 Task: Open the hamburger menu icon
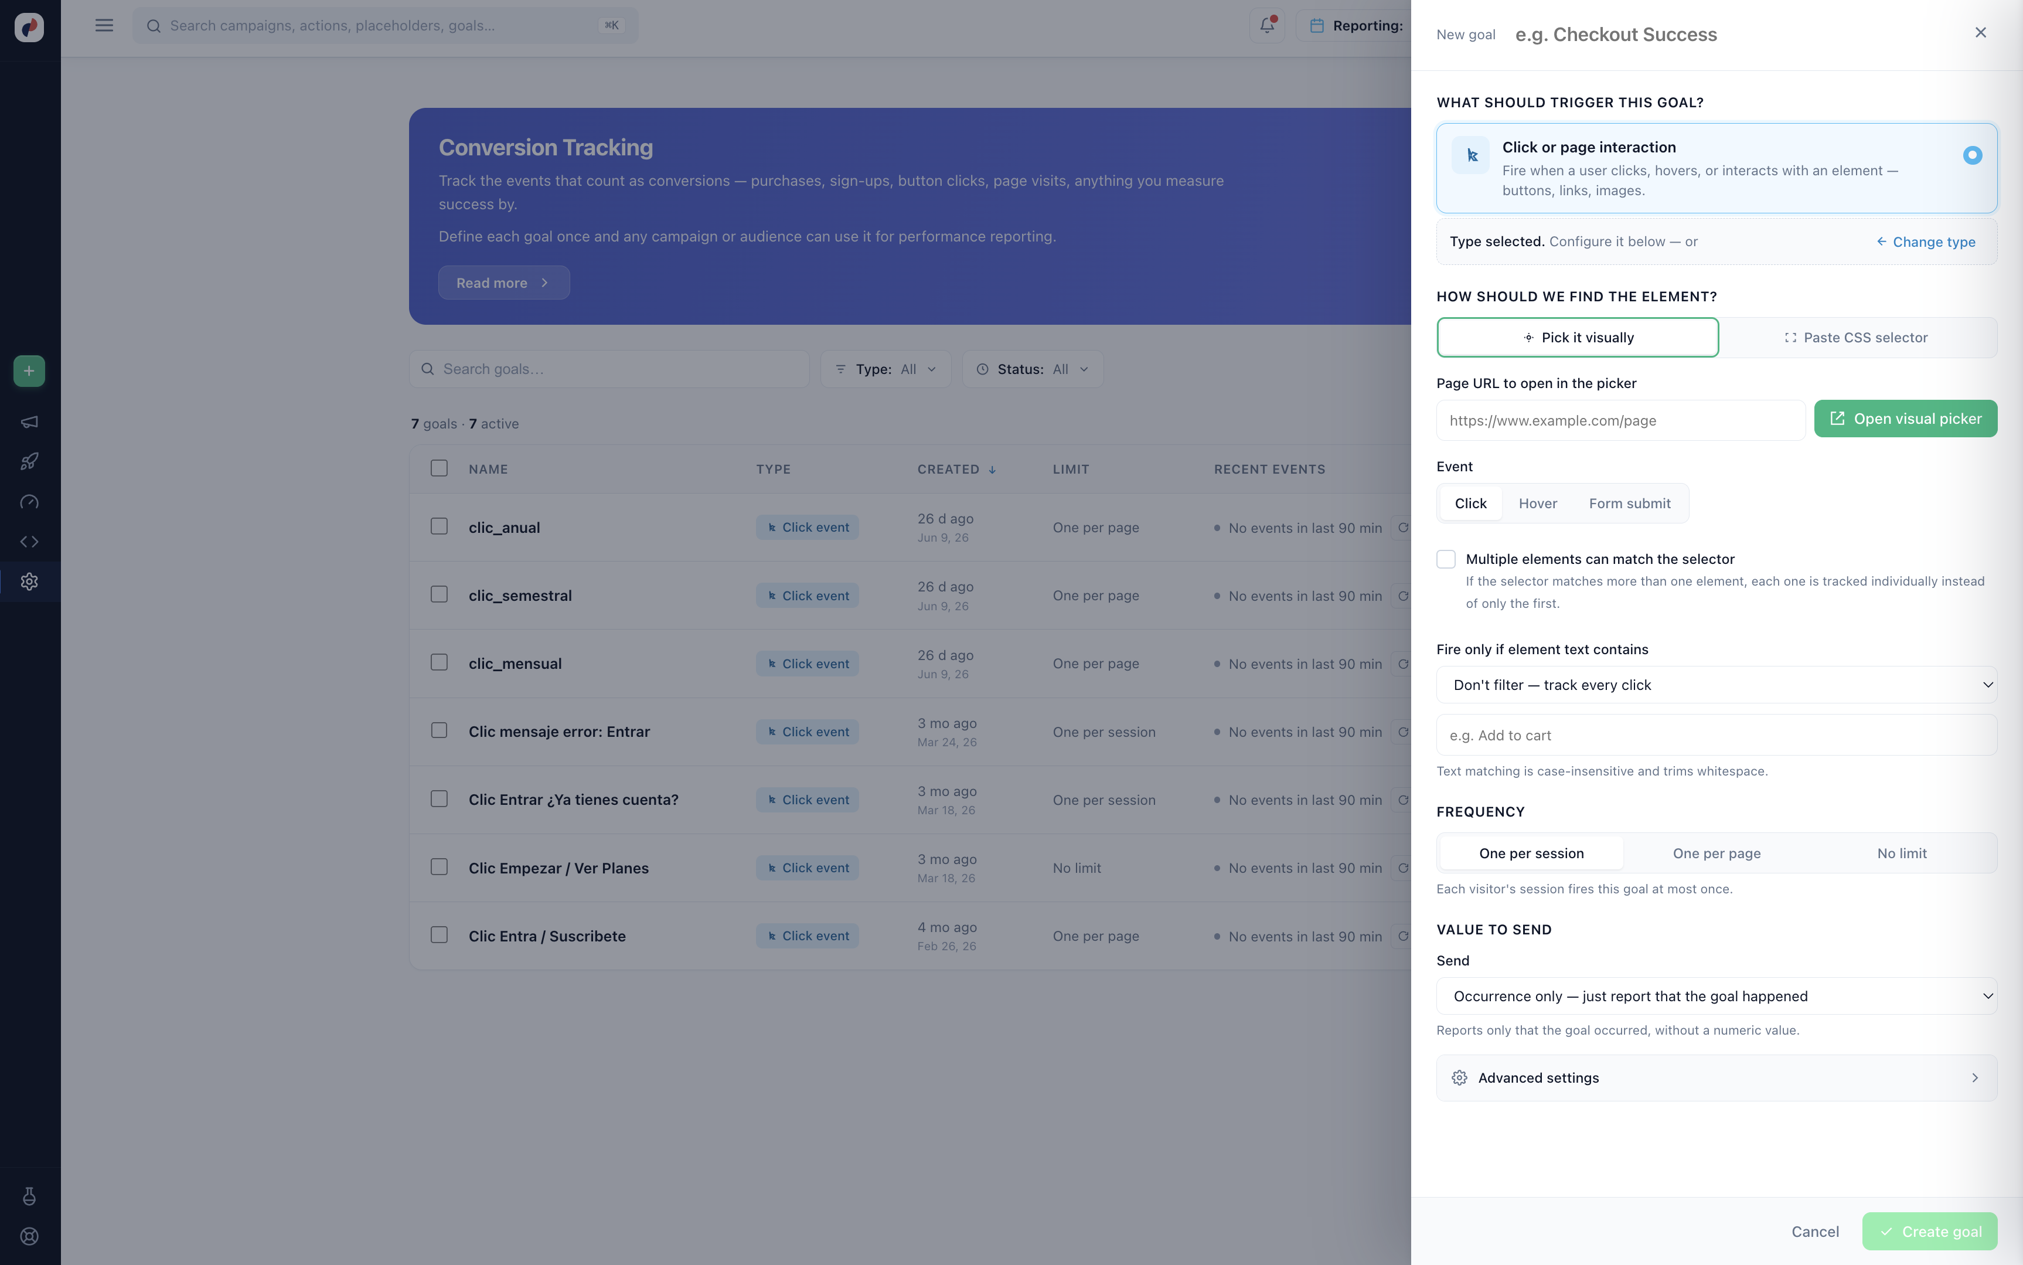tap(104, 25)
